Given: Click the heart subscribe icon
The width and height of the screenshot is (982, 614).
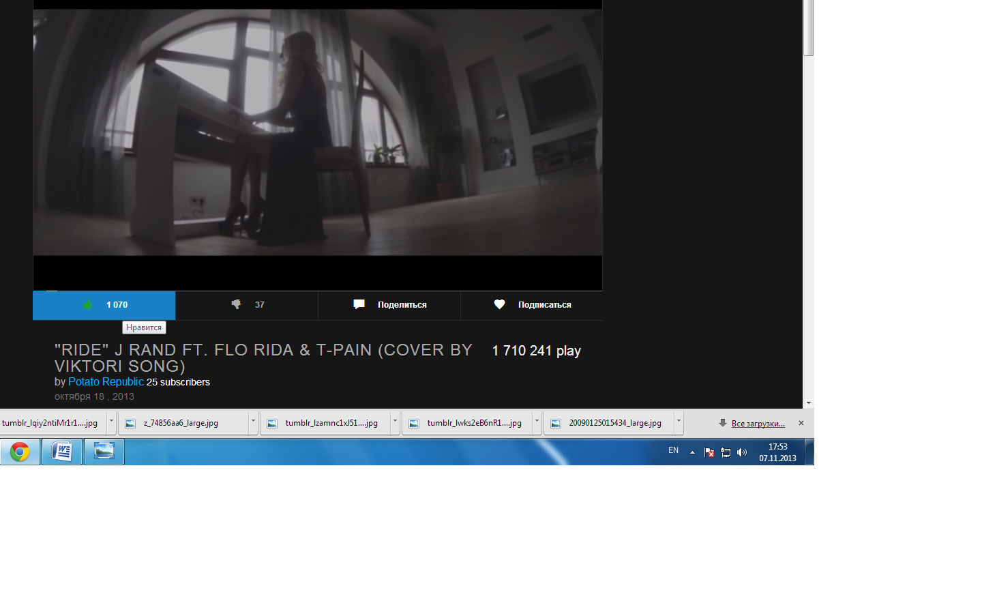Looking at the screenshot, I should (x=500, y=304).
